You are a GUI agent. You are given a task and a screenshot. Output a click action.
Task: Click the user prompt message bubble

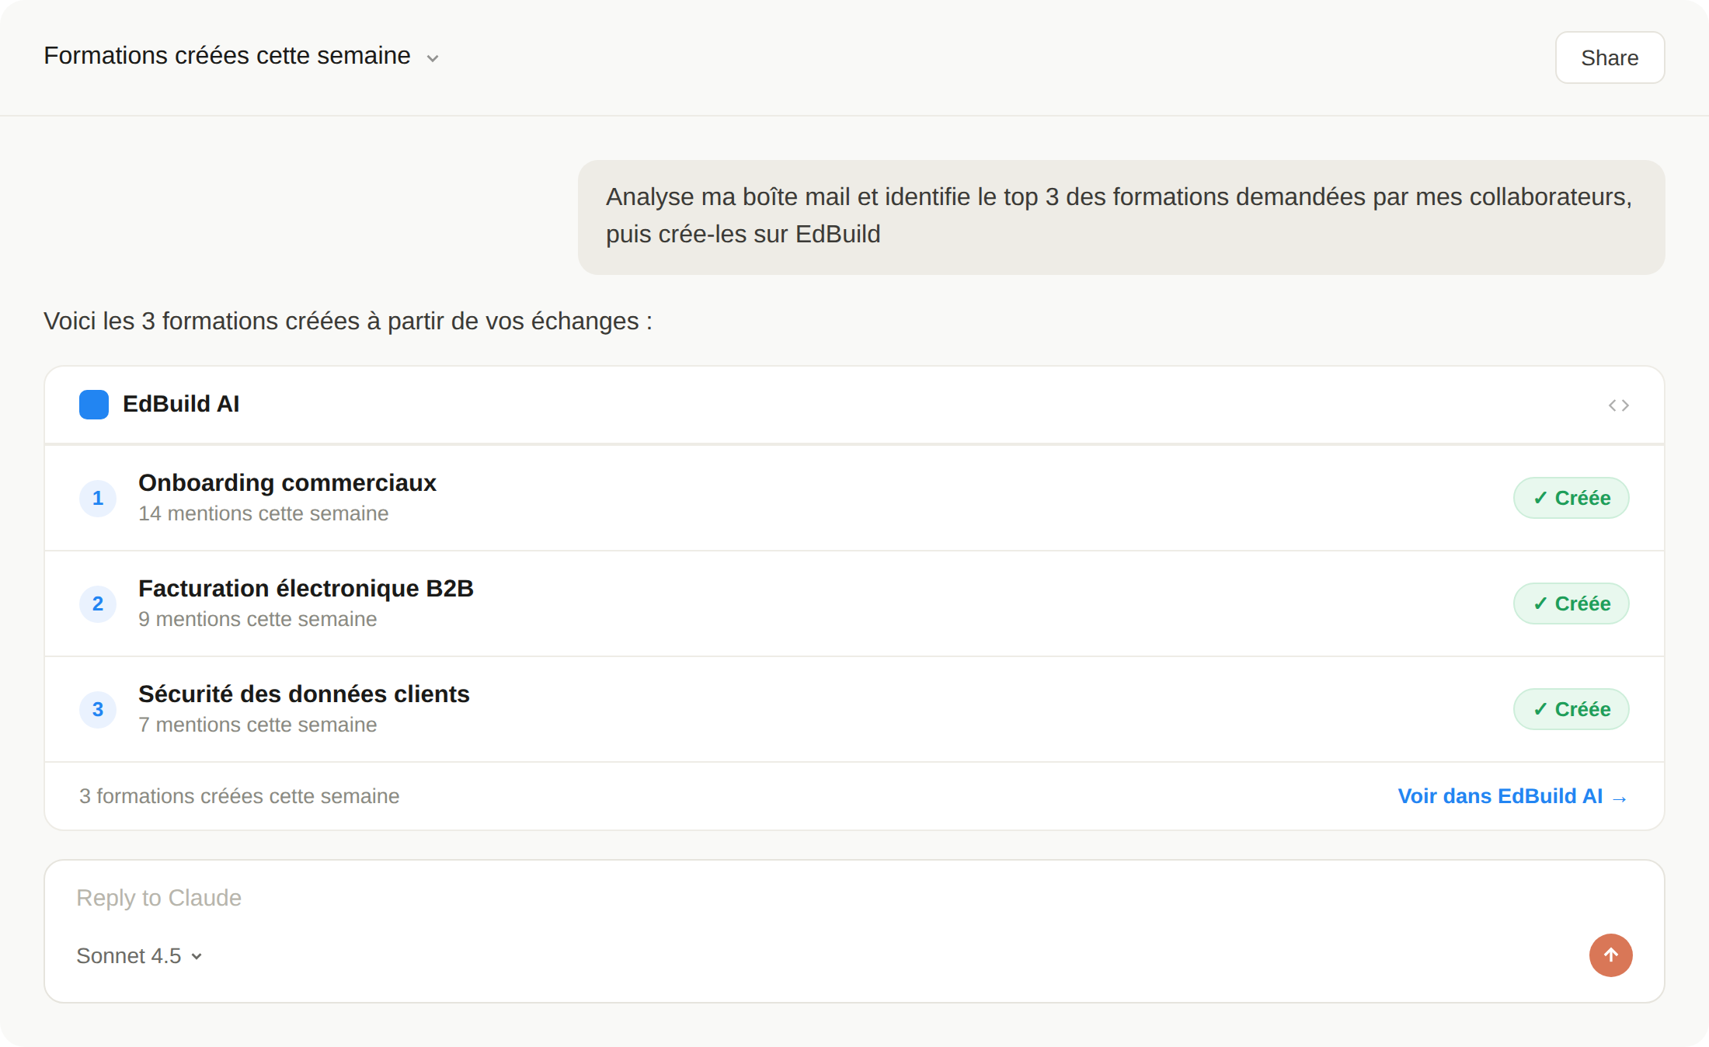[1121, 217]
